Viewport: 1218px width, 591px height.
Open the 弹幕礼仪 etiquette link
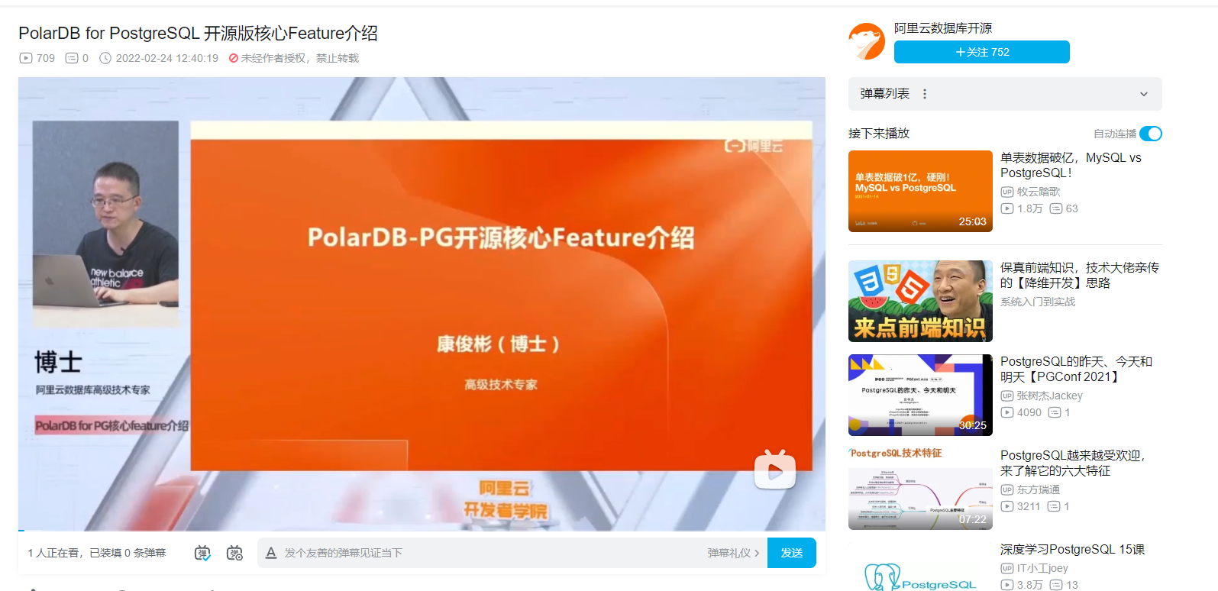[x=733, y=553]
